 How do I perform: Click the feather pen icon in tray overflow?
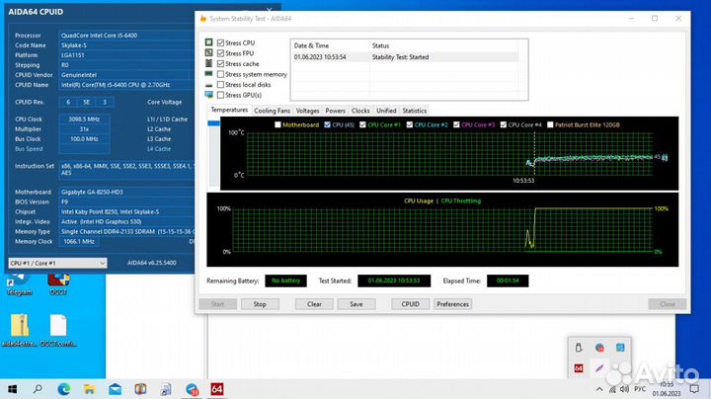tap(599, 368)
